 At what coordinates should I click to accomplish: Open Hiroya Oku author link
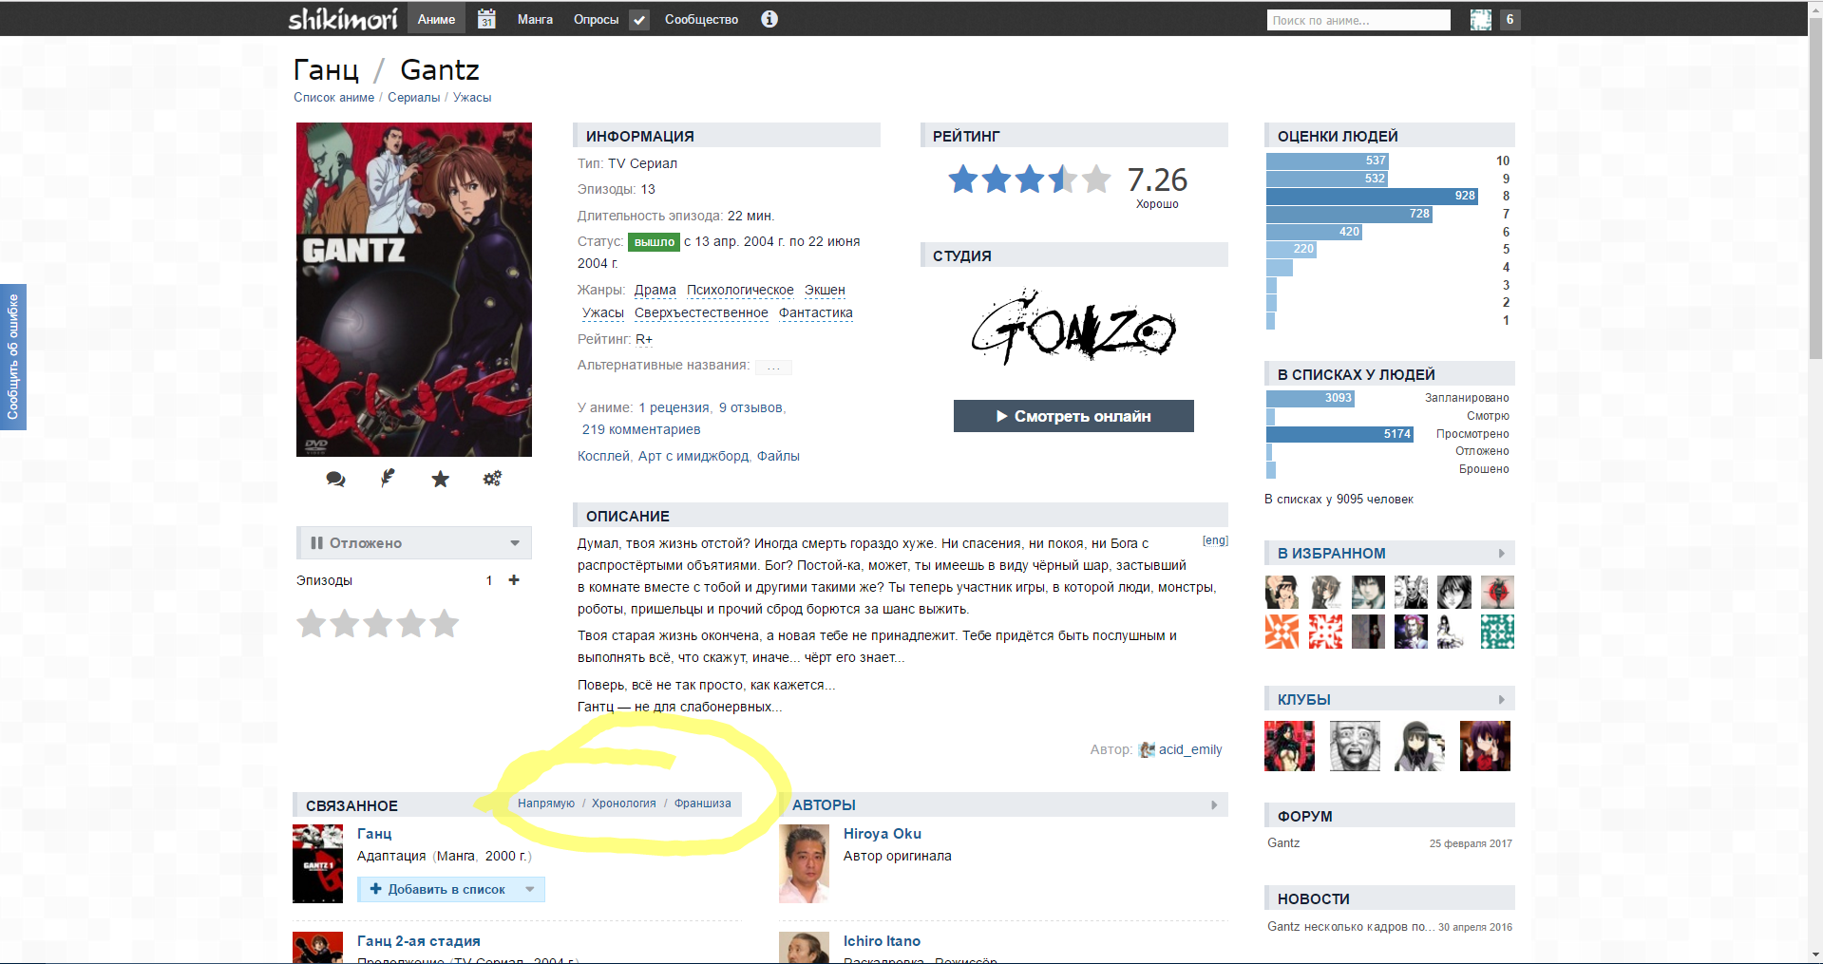[x=883, y=834]
